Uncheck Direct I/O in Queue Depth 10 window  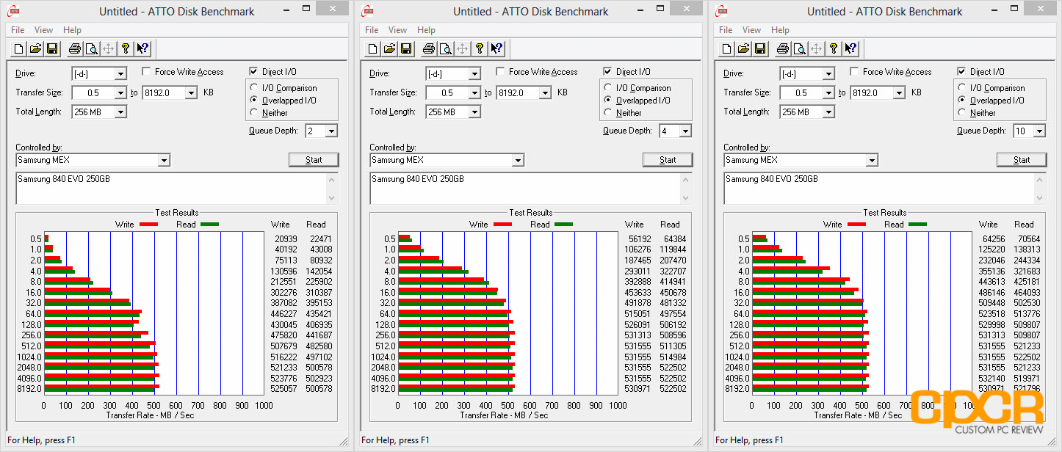pyautogui.click(x=962, y=72)
